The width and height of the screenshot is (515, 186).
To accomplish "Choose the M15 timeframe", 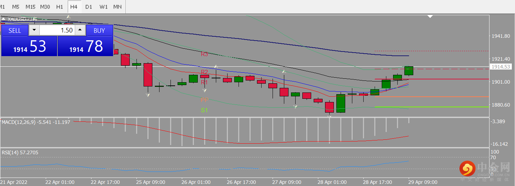I will pos(30,7).
